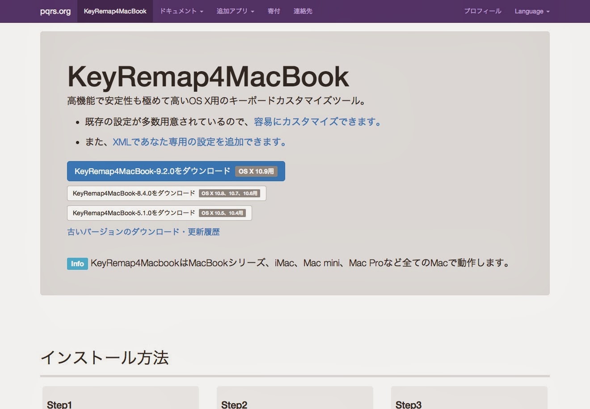
Task: Expand the Language dropdown
Action: tap(532, 11)
